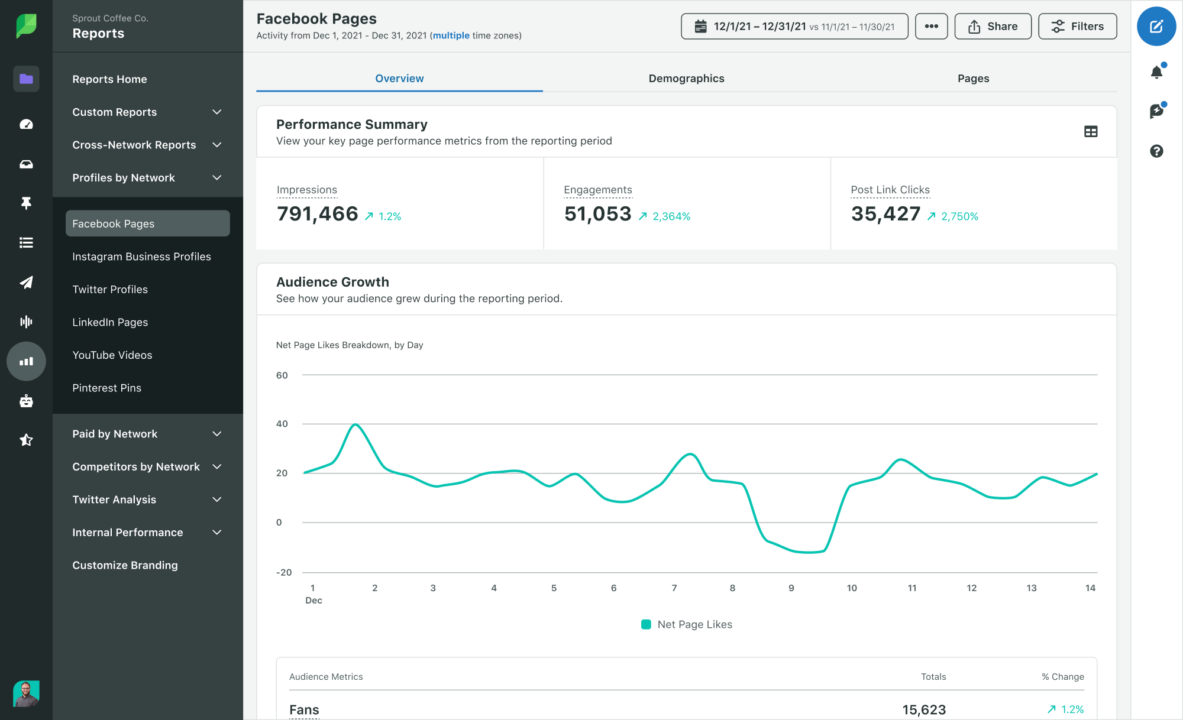Toggle the table view icon in Performance Summary
1183x720 pixels.
click(1091, 131)
